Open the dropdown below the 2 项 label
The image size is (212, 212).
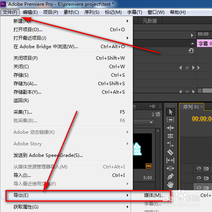click(151, 122)
